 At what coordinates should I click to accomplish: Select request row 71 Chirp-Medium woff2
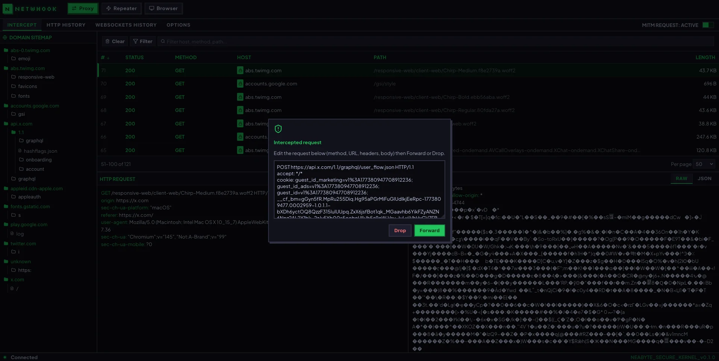pyautogui.click(x=407, y=70)
